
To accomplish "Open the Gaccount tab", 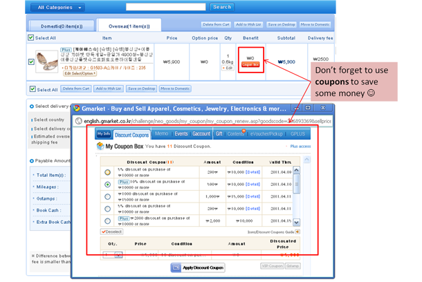I will [x=201, y=133].
